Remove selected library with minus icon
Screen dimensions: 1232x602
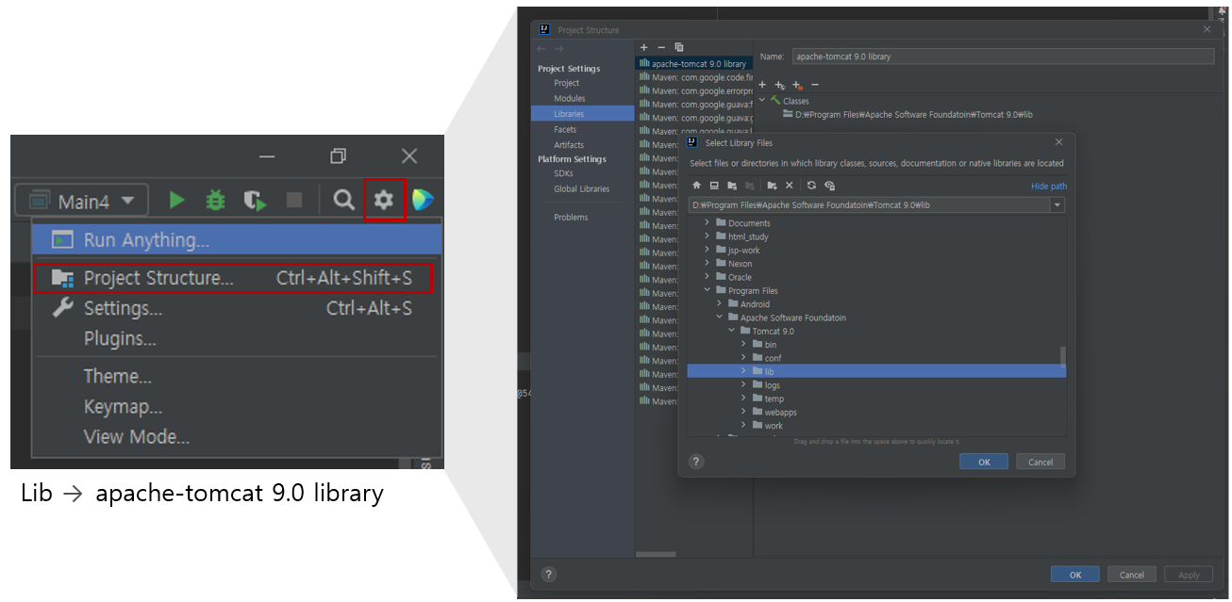click(661, 47)
